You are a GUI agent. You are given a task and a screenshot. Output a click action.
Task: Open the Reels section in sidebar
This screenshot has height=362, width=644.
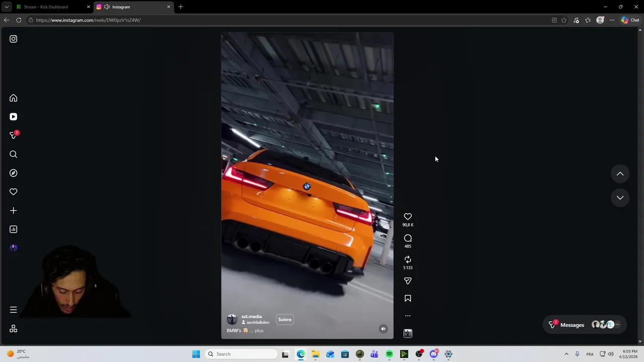click(14, 117)
